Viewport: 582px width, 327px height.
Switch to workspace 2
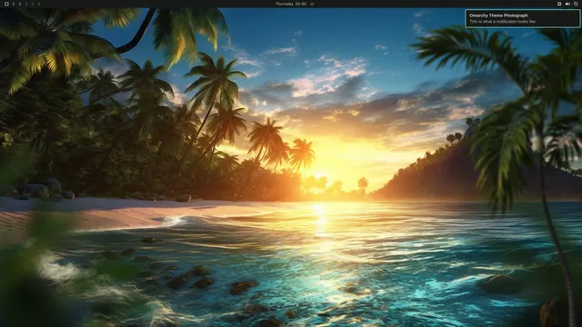[x=20, y=4]
